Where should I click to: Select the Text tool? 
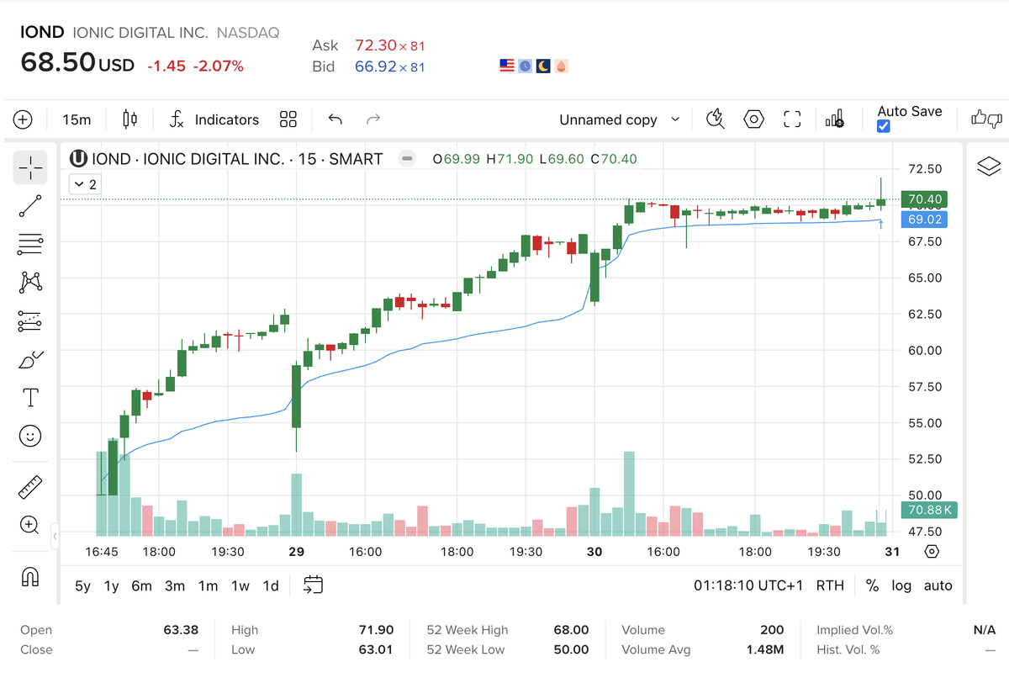click(x=30, y=397)
